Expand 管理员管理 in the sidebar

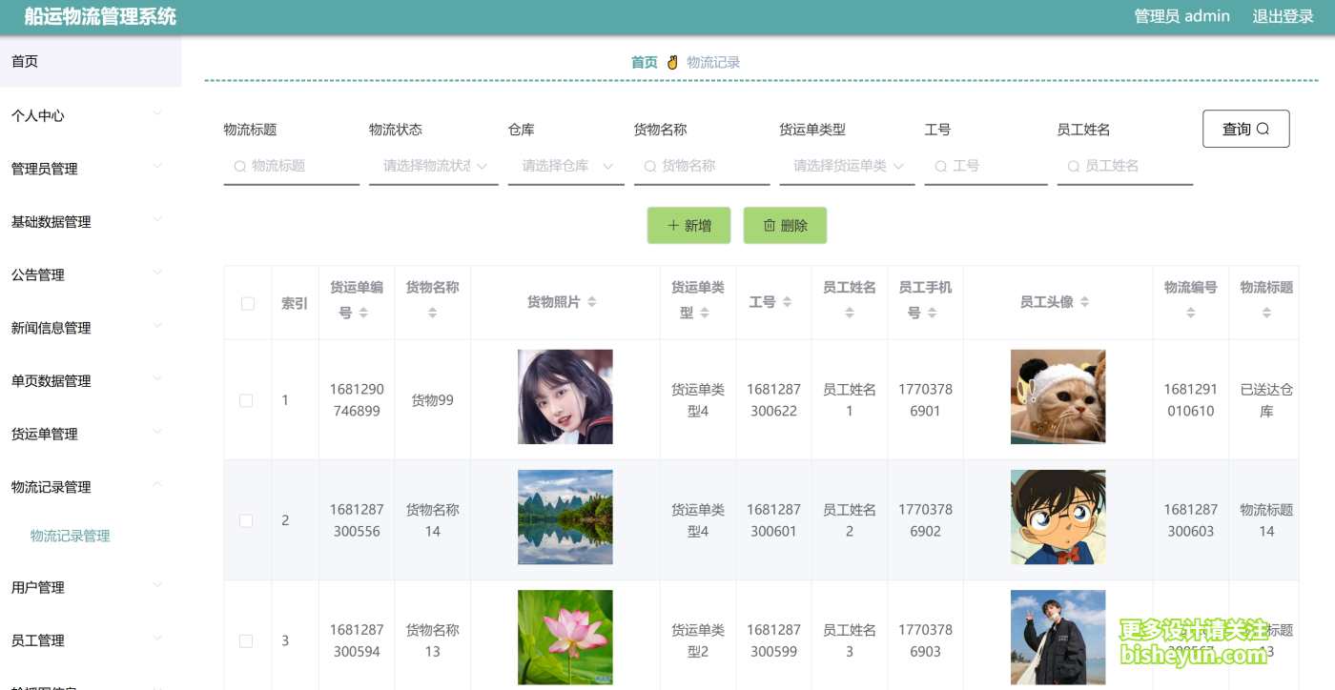tap(91, 169)
